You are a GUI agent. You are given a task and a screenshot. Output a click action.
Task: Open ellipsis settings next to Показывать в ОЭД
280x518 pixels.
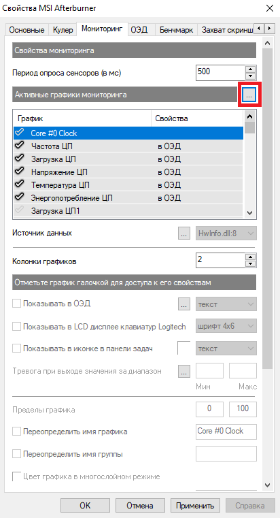(184, 304)
